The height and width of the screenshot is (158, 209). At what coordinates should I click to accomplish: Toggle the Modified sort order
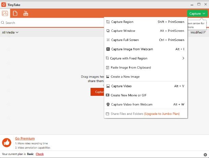point(198,32)
